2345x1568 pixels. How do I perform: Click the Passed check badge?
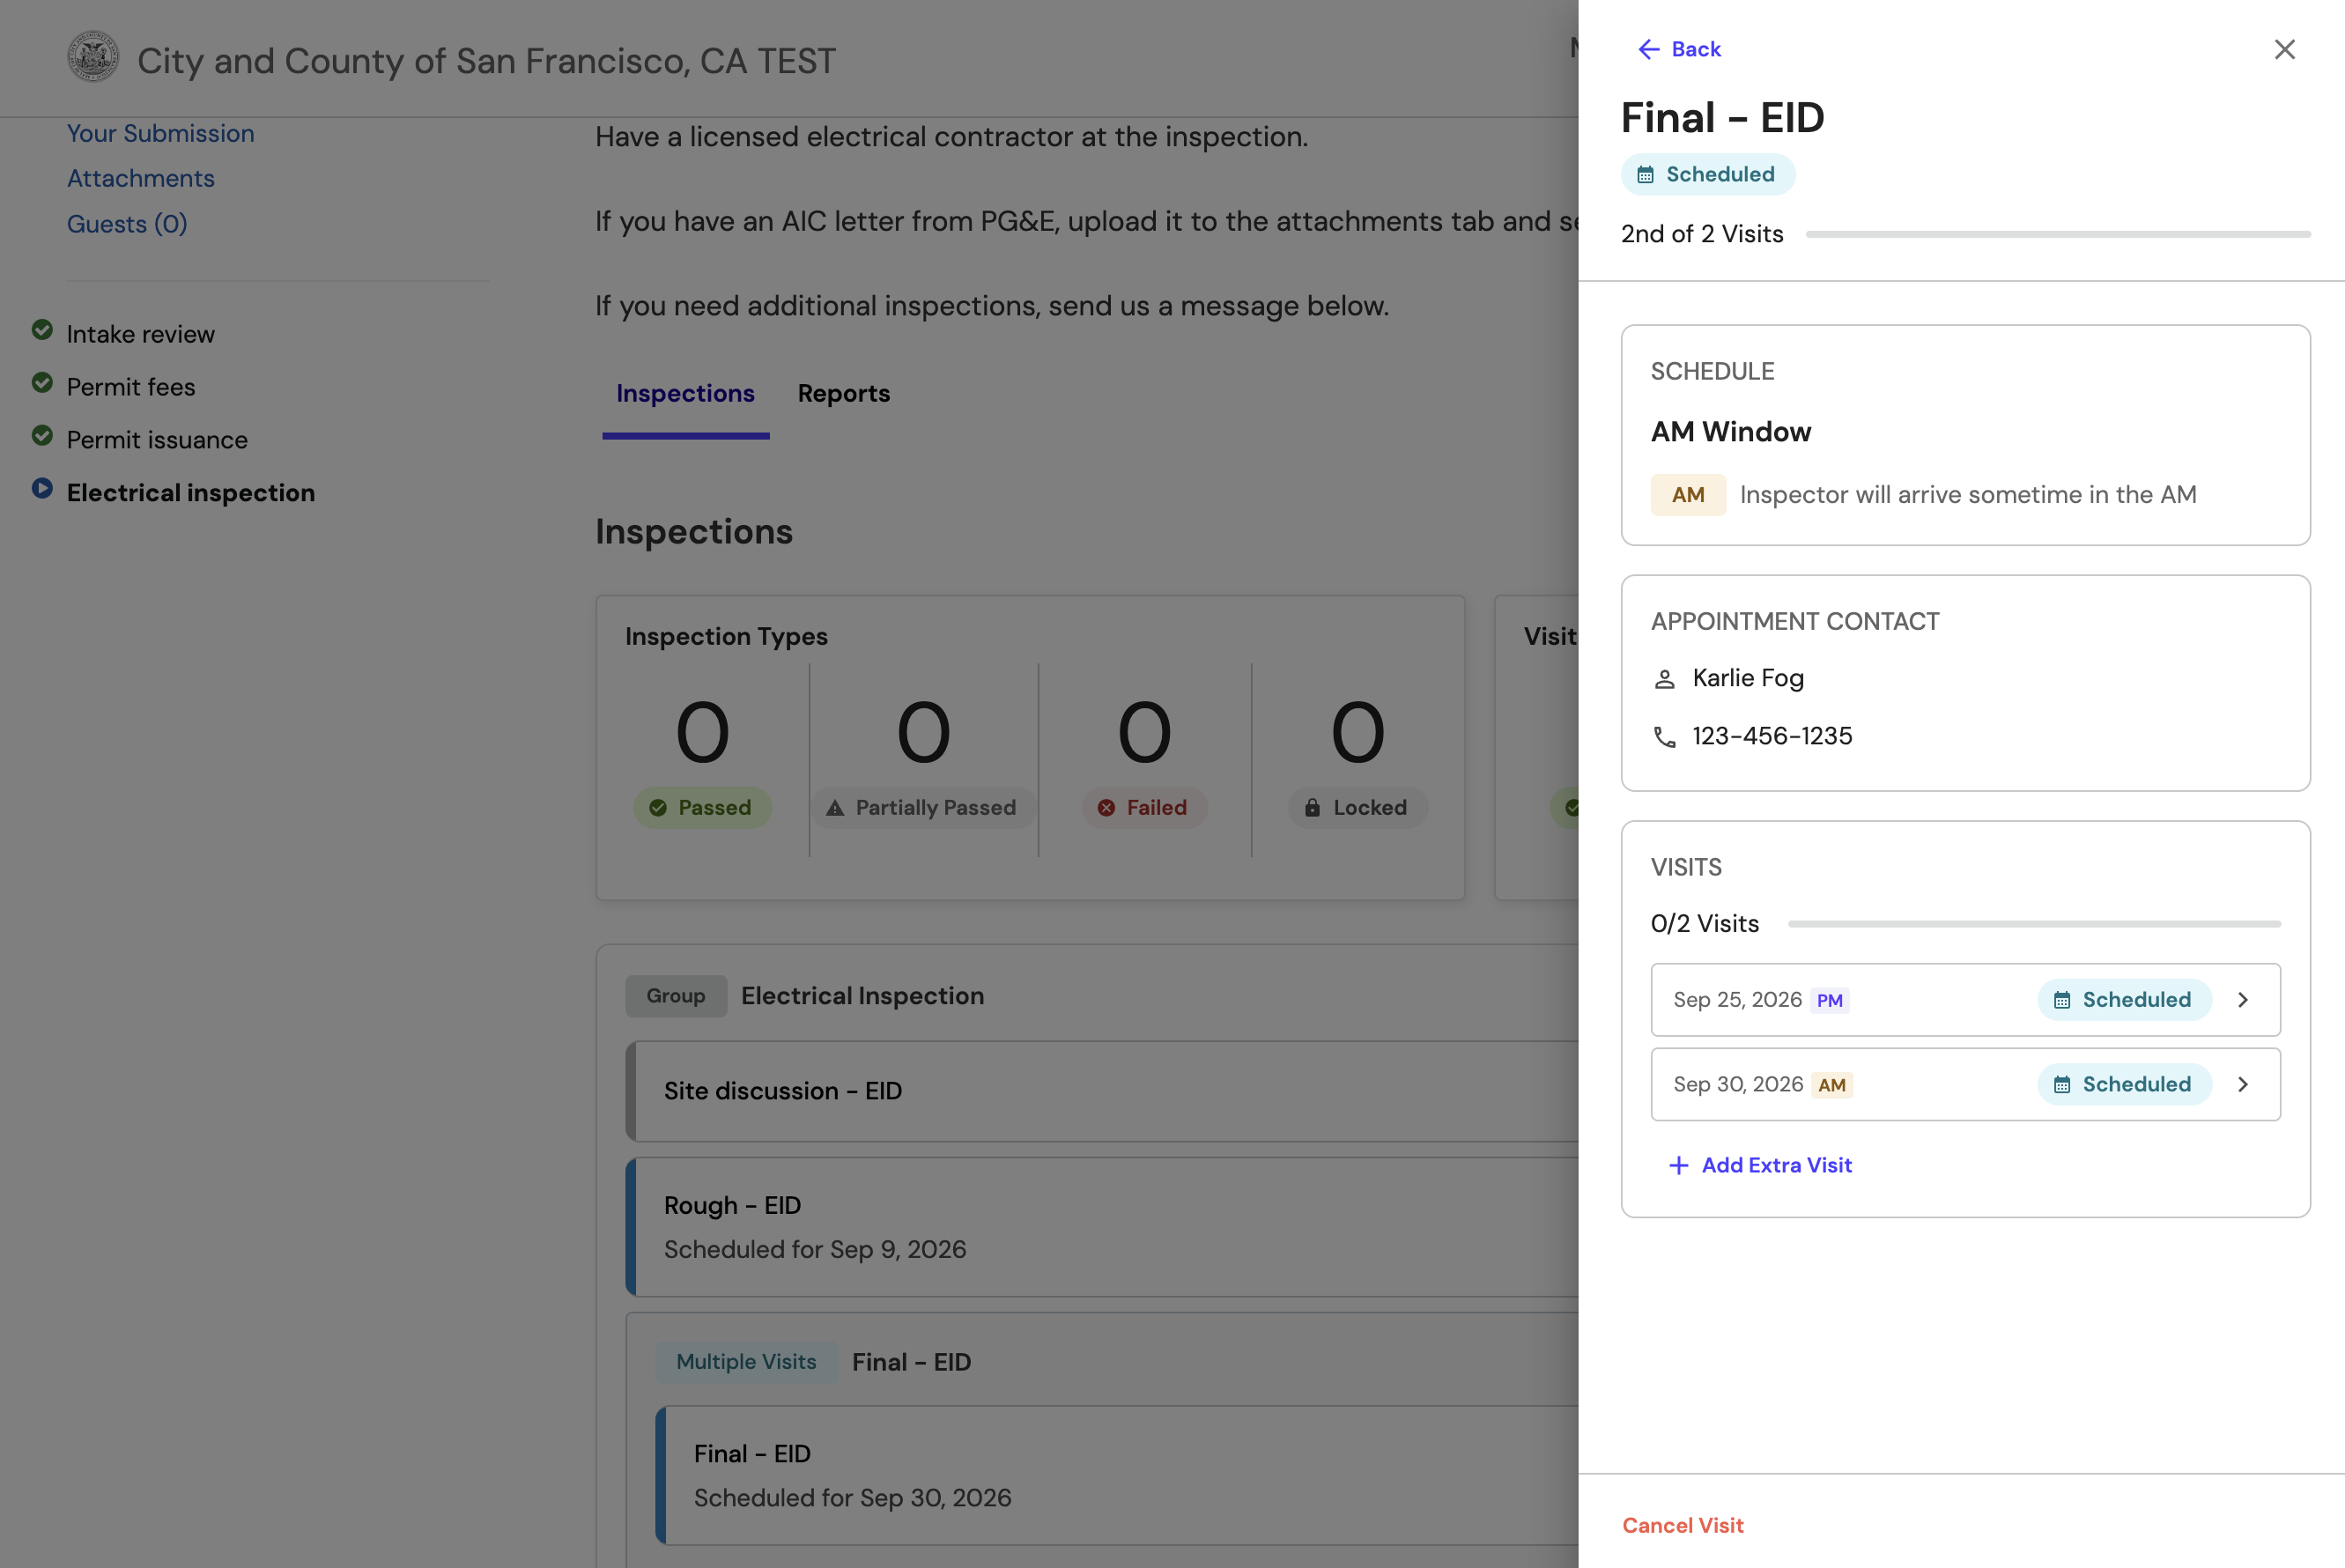[x=702, y=808]
